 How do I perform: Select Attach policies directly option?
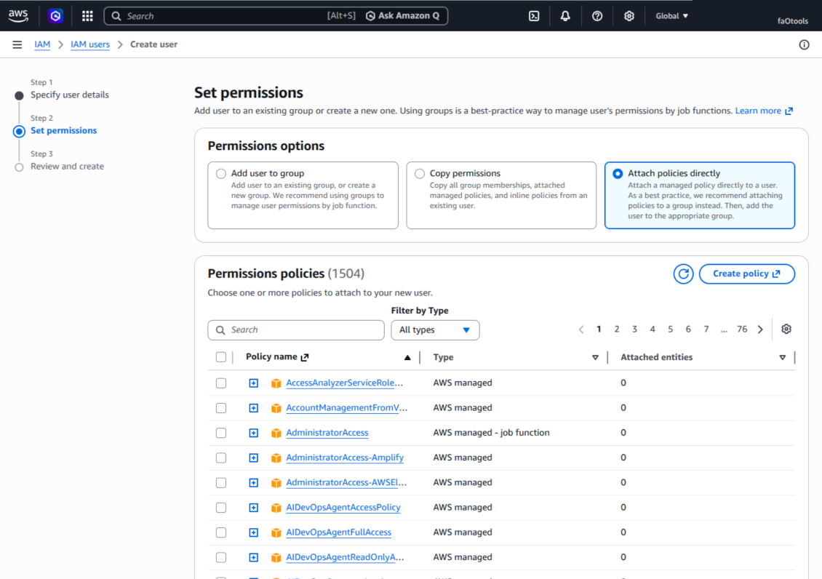[x=618, y=173]
